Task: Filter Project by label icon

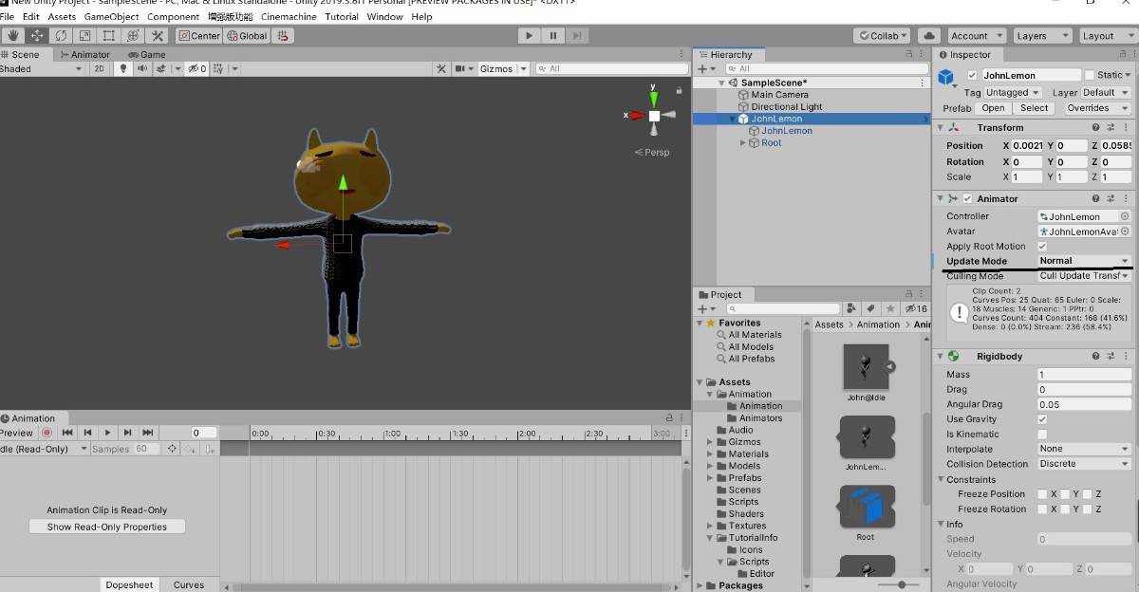Action: pos(870,308)
